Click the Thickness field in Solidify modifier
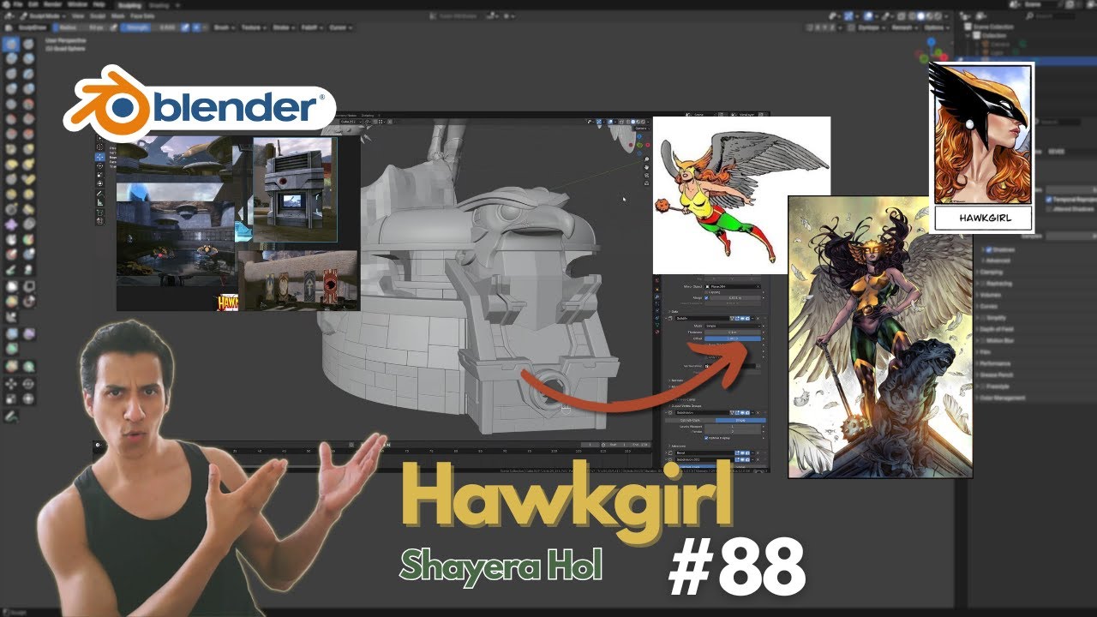 733,332
